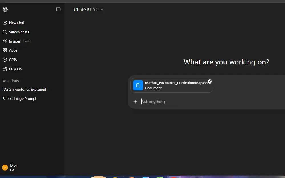Image resolution: width=285 pixels, height=178 pixels.
Task: Collapse the sidebar with the panel icon
Action: [58, 9]
